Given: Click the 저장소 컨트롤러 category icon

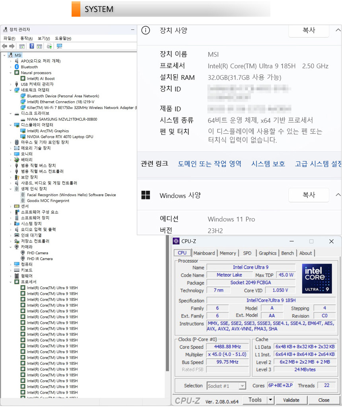Looking at the screenshot, I should (x=17, y=241).
